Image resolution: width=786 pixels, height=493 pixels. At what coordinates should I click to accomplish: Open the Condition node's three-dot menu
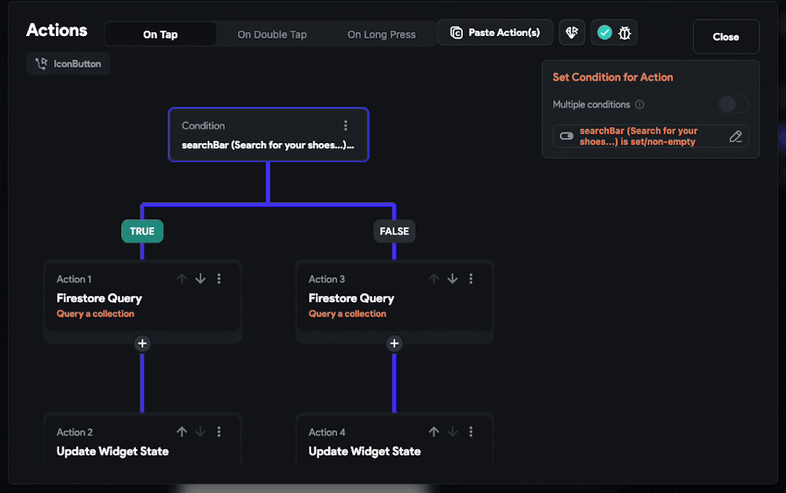tap(346, 125)
